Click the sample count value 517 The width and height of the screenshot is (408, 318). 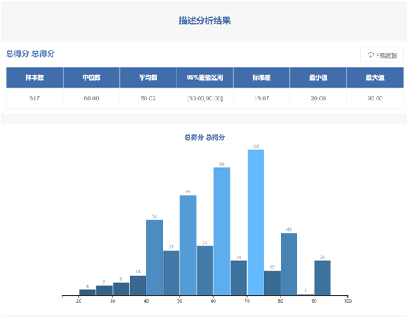click(x=34, y=98)
